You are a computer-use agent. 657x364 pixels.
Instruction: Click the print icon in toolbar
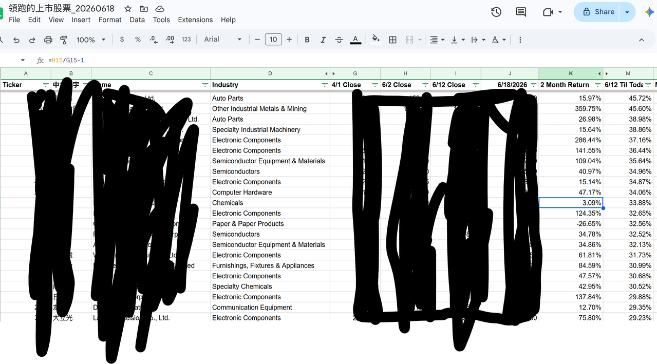[48, 40]
